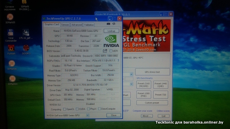Click the GPU-Z Close button
The image size is (230, 129).
[x=114, y=115]
